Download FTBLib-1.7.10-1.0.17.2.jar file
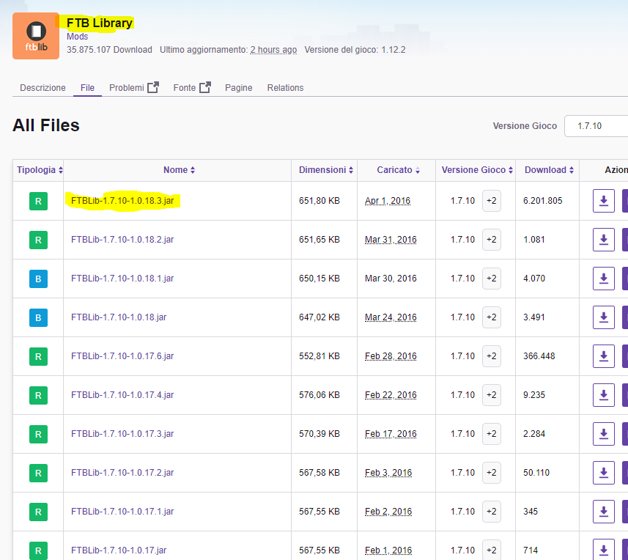 (x=604, y=473)
